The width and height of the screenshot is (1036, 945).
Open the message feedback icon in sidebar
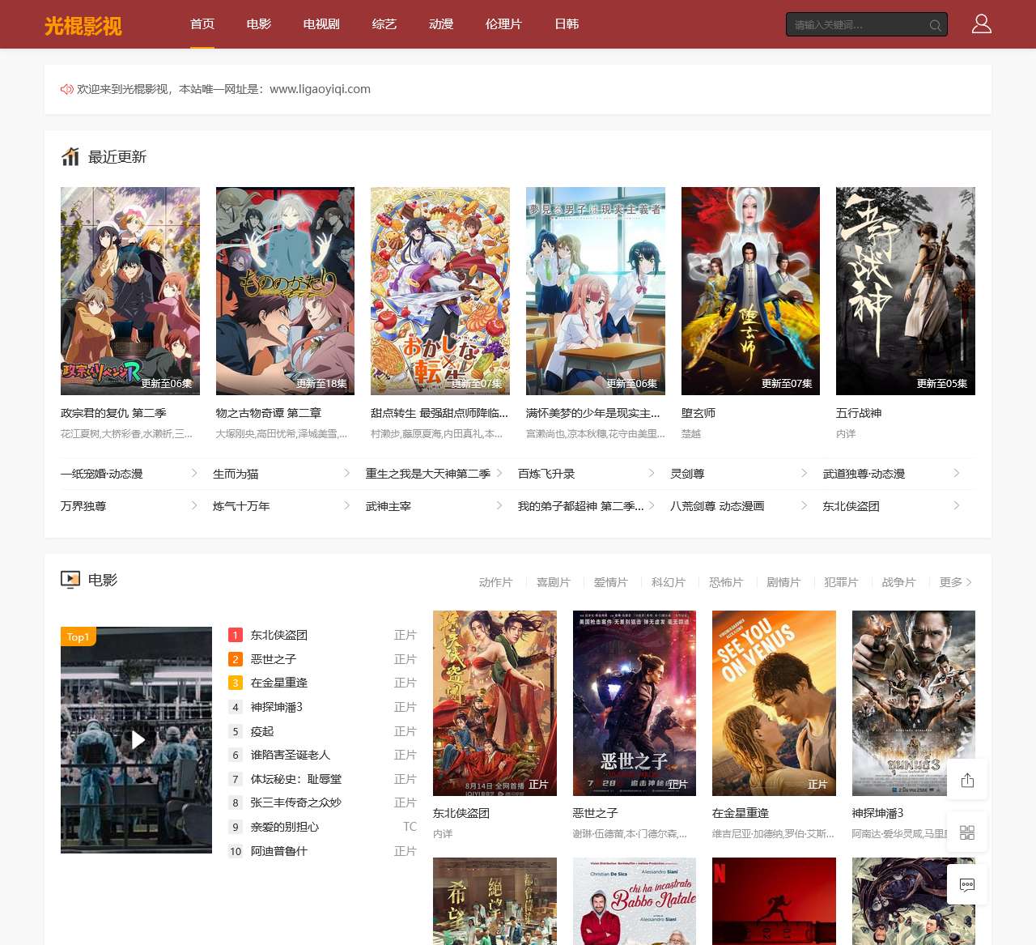(x=967, y=884)
